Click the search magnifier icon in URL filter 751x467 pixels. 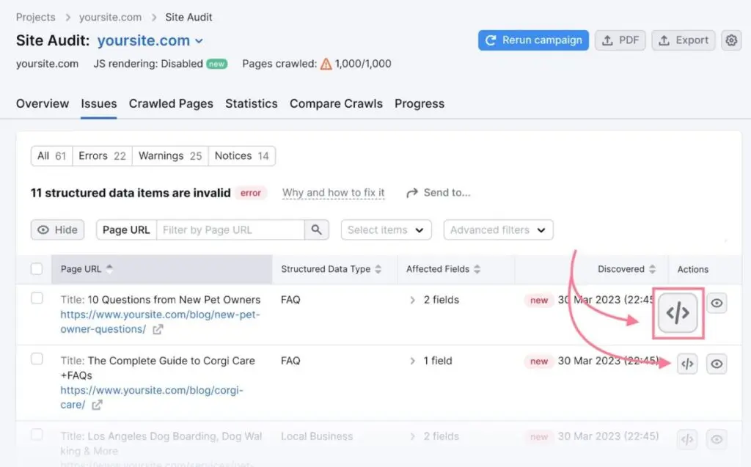[x=316, y=230]
